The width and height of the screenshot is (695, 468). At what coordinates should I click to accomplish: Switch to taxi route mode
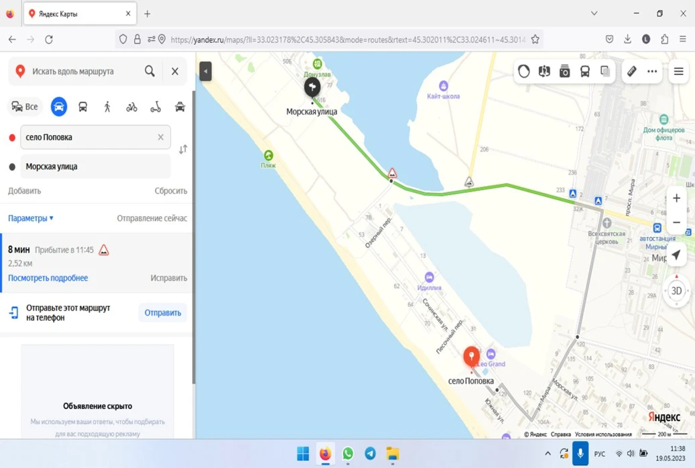(x=180, y=107)
